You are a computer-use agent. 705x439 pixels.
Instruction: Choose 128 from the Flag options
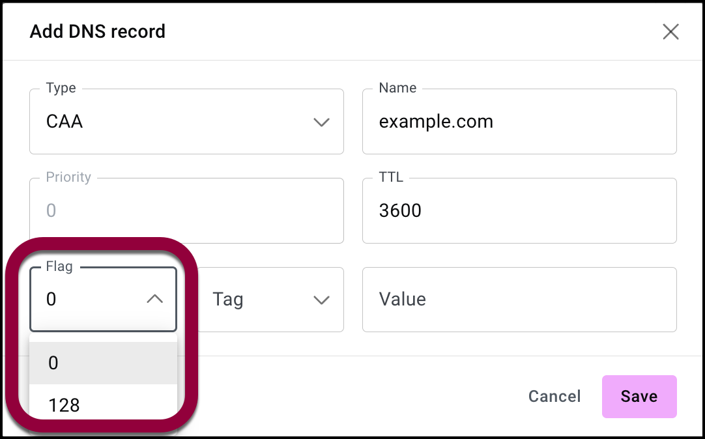(x=103, y=405)
